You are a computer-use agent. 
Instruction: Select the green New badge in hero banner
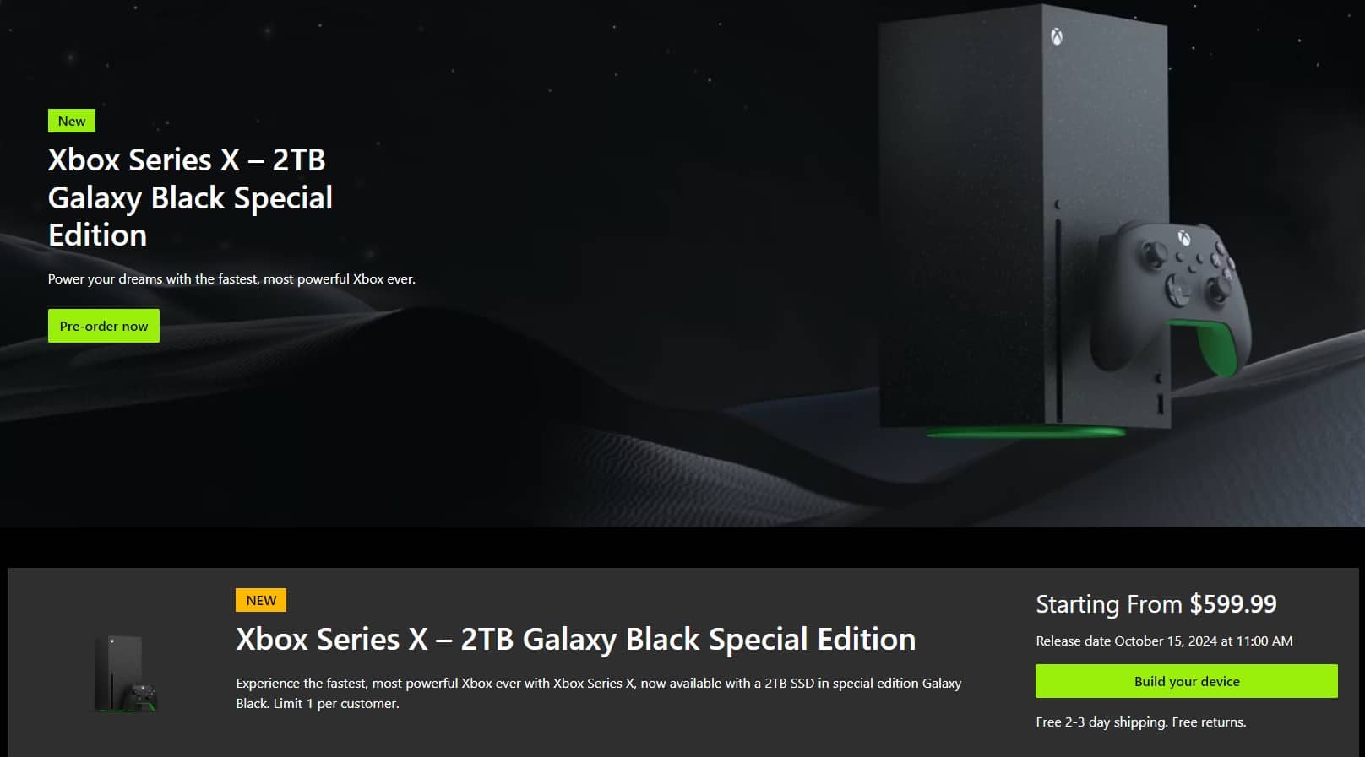point(72,121)
